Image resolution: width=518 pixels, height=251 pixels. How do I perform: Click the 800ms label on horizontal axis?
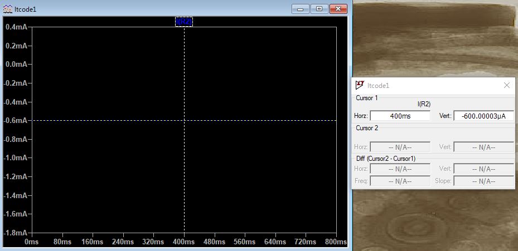point(336,243)
